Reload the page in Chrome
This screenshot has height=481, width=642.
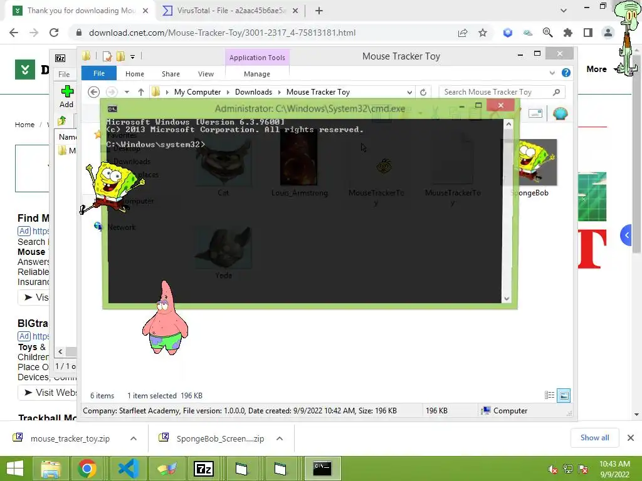(x=54, y=33)
